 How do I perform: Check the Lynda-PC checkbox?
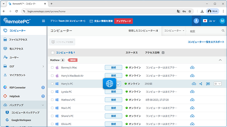tap(52, 92)
